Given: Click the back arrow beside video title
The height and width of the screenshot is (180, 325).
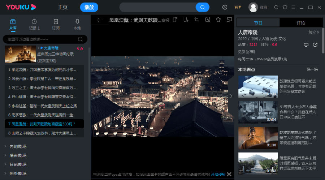Looking at the screenshot, I should [100, 20].
